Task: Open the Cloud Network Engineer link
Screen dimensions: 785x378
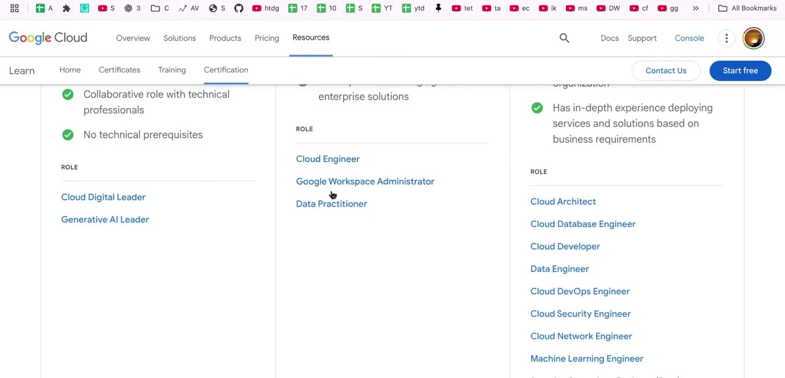Action: pyautogui.click(x=581, y=336)
